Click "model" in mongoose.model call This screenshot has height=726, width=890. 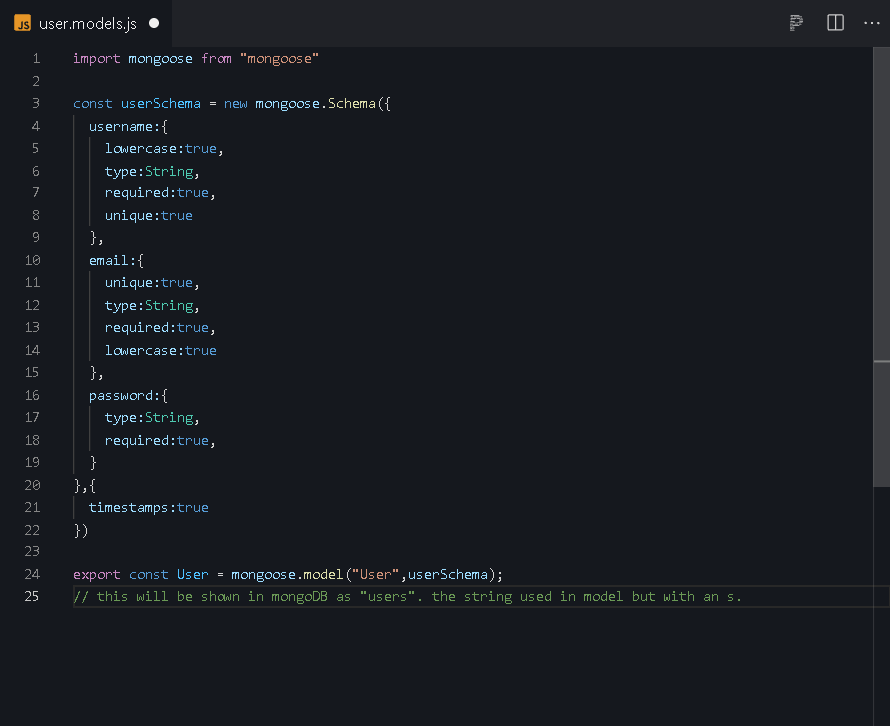coord(323,574)
